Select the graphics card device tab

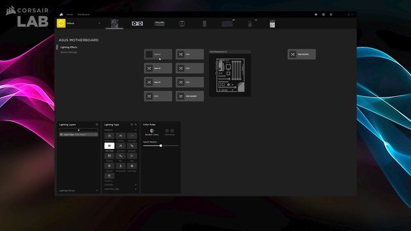(137, 24)
